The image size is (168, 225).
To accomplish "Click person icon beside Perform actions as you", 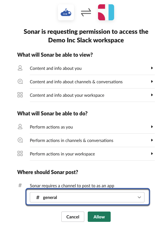I will [x=20, y=127].
